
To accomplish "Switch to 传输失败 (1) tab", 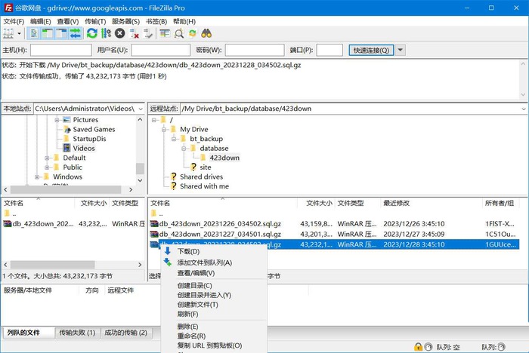I will pos(77,333).
